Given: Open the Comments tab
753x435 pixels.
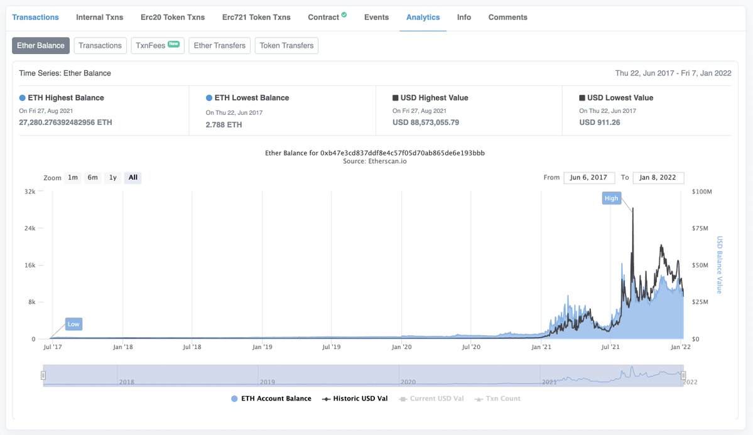Looking at the screenshot, I should pyautogui.click(x=507, y=17).
